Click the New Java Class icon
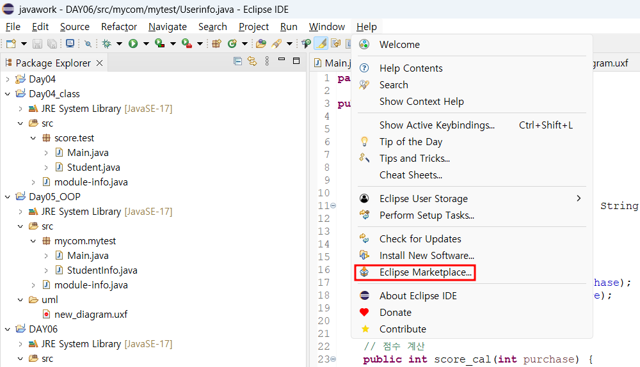This screenshot has width=640, height=367. [x=232, y=43]
